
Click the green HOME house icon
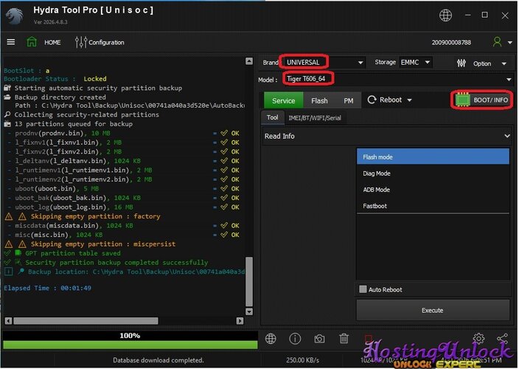coord(32,42)
